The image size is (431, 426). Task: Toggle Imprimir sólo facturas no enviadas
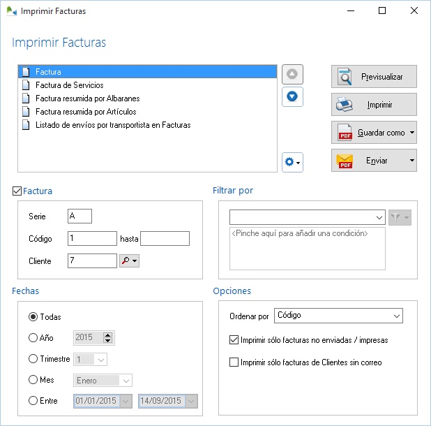[x=234, y=340]
